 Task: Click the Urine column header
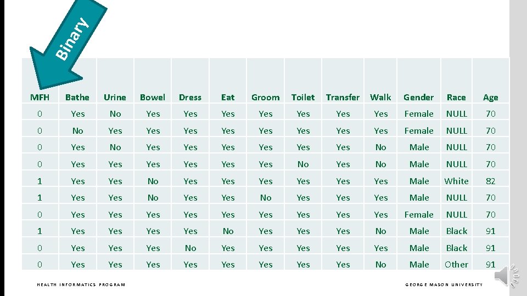pos(115,98)
